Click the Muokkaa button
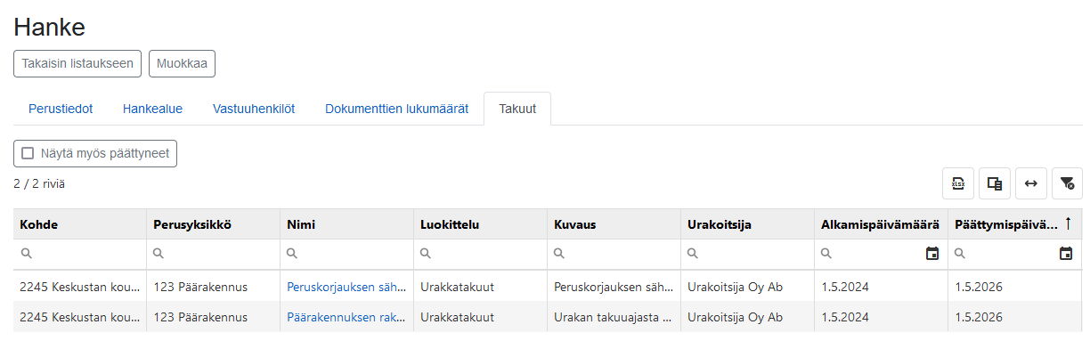 (182, 63)
